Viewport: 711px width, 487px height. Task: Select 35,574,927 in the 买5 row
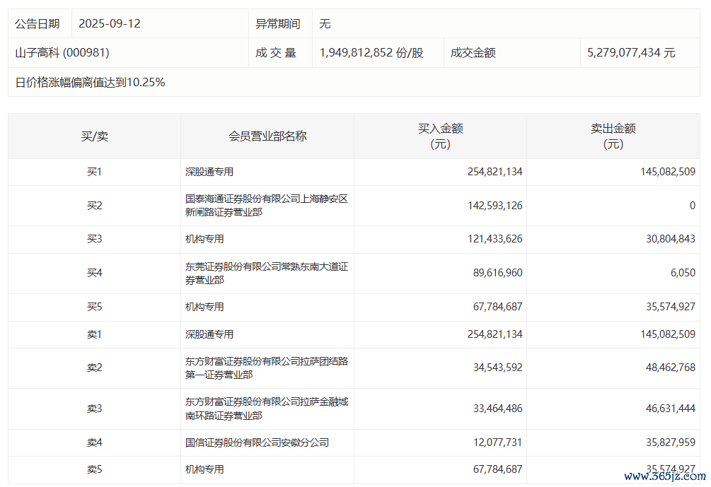coord(670,307)
